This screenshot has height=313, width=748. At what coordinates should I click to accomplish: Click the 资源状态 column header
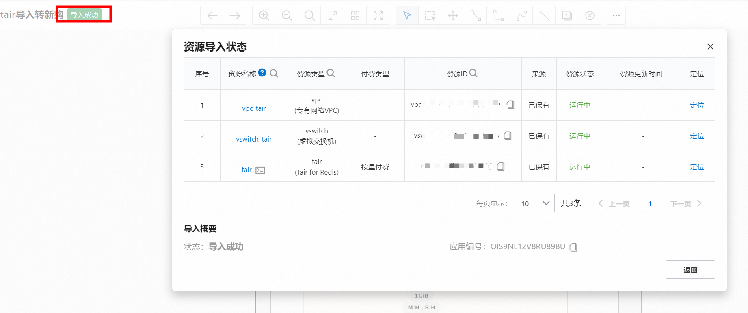(580, 74)
